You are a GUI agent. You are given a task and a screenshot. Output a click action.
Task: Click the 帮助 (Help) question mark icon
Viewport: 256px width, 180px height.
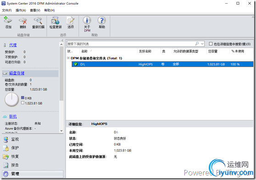(x=102, y=21)
